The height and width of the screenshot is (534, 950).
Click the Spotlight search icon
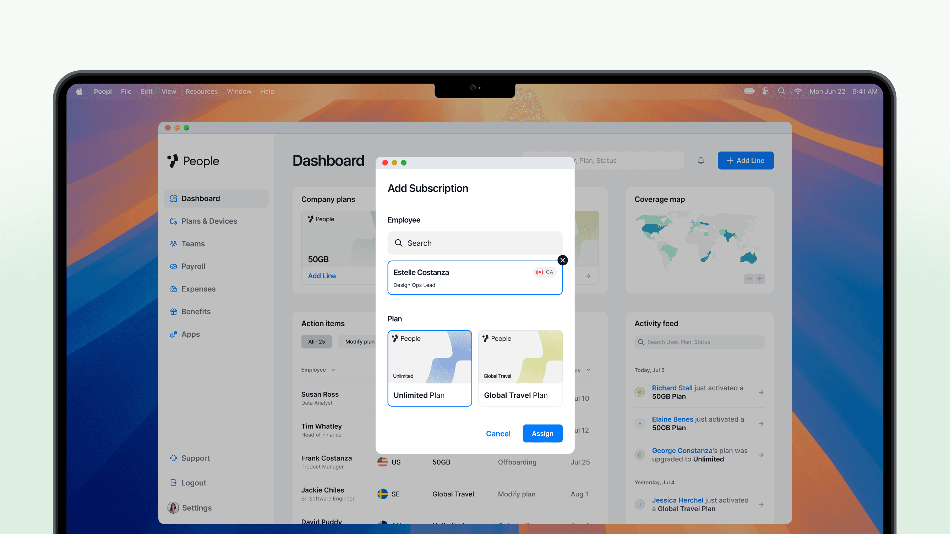click(781, 91)
